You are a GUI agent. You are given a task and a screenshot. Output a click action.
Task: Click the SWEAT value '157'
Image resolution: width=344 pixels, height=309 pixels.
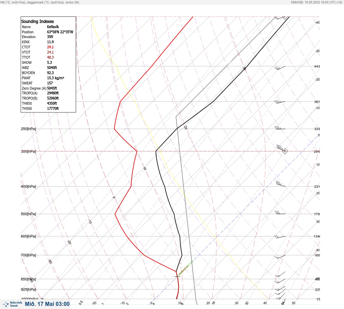pos(50,83)
